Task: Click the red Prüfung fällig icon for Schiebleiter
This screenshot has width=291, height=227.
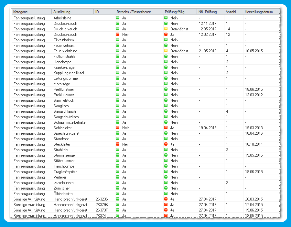Action: coord(167,128)
